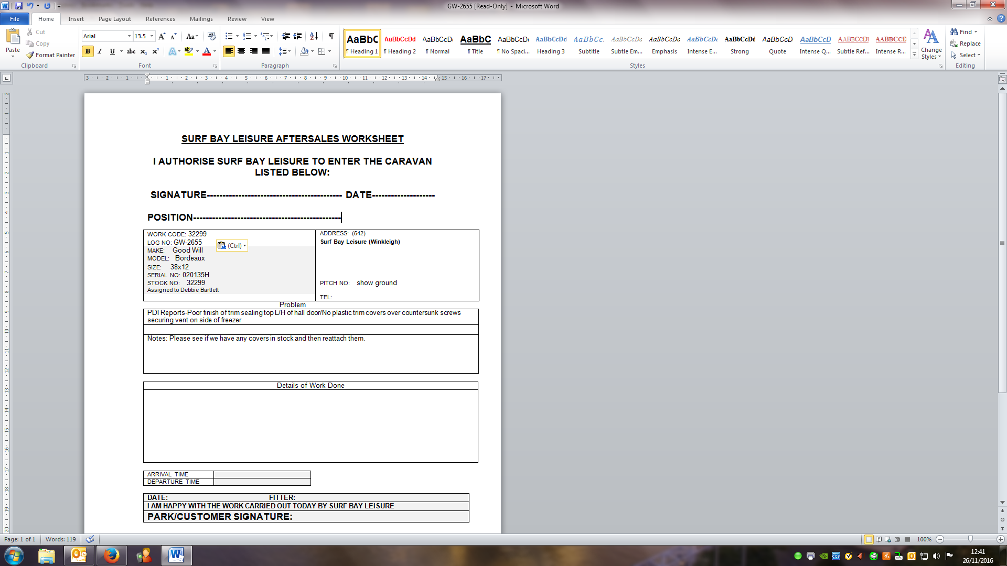Open Firefox from the Windows taskbar
This screenshot has height=566, width=1007.
[111, 555]
